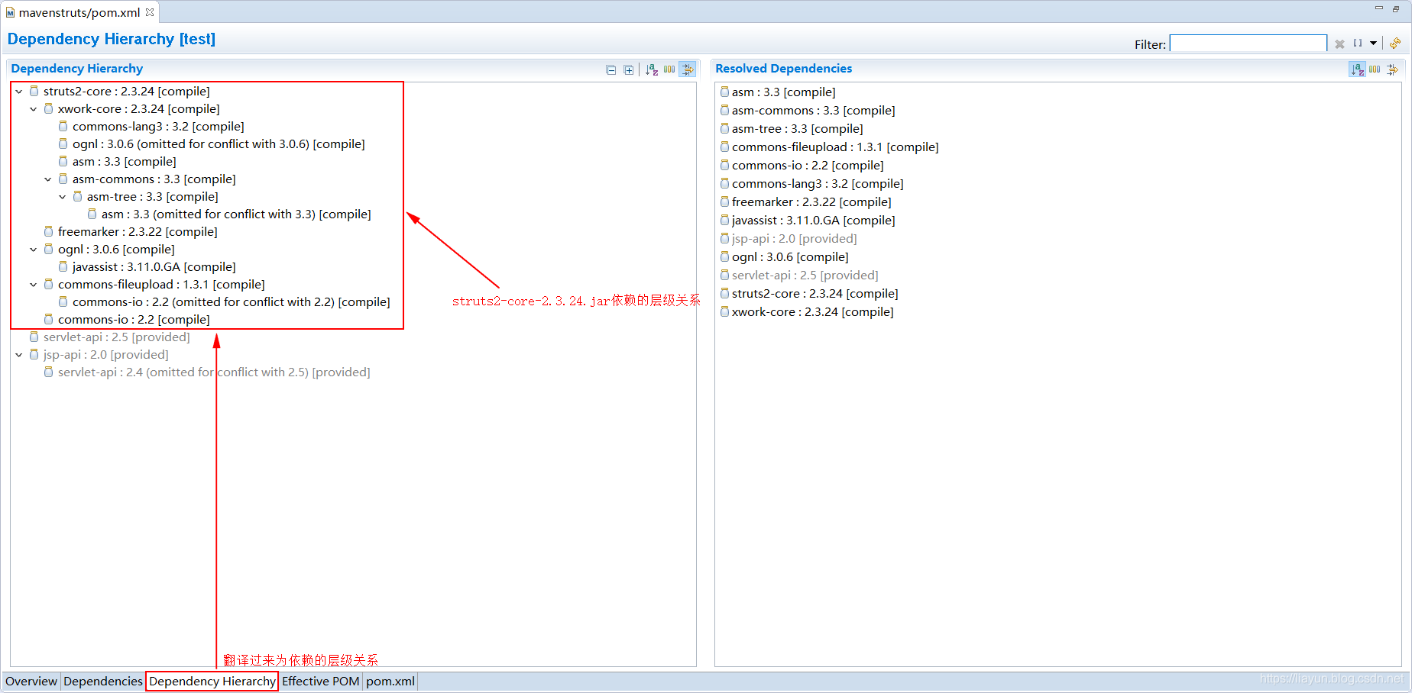
Task: Select javassist : 3.11.0.GA in hierarchy tree
Action: [154, 267]
